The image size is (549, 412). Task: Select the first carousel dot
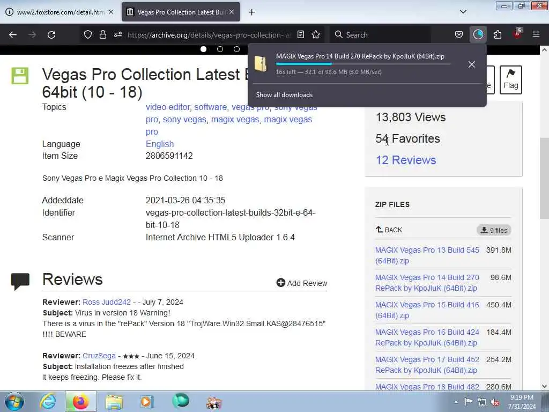tap(203, 49)
